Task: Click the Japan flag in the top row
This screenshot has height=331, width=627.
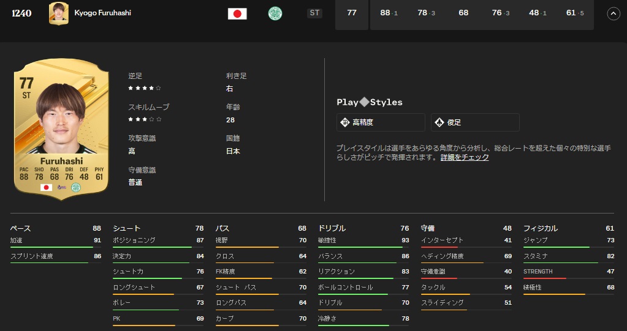Action: click(x=237, y=13)
